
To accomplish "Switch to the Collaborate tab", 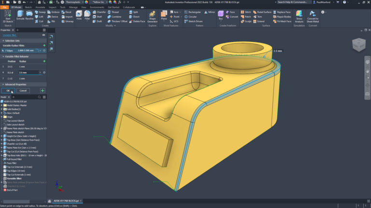I will (129, 7).
